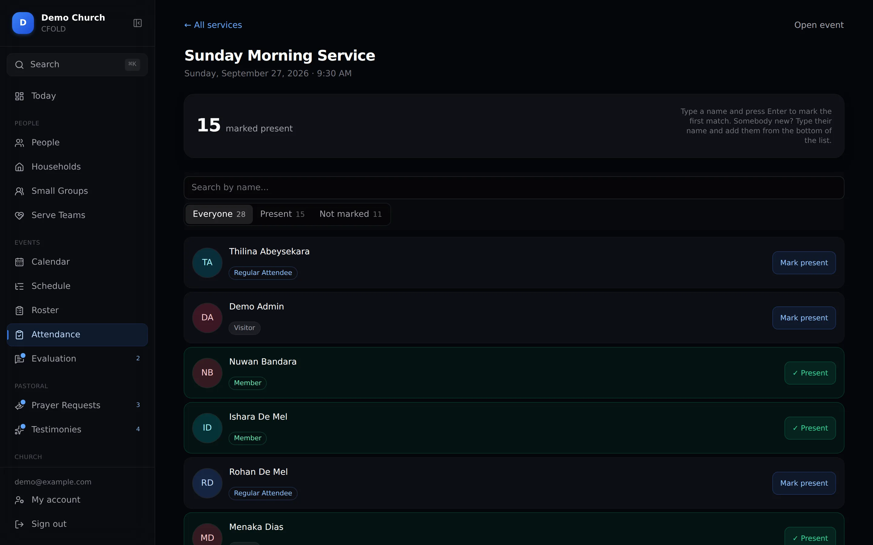This screenshot has height=545, width=873.
Task: Select the Small Groups icon
Action: tap(19, 191)
